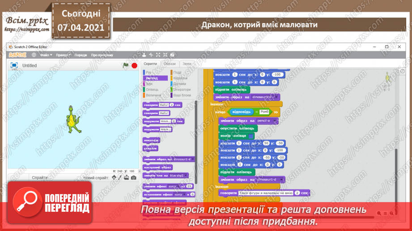
Task: Select the Grow sprite tool
Action: [158, 55]
